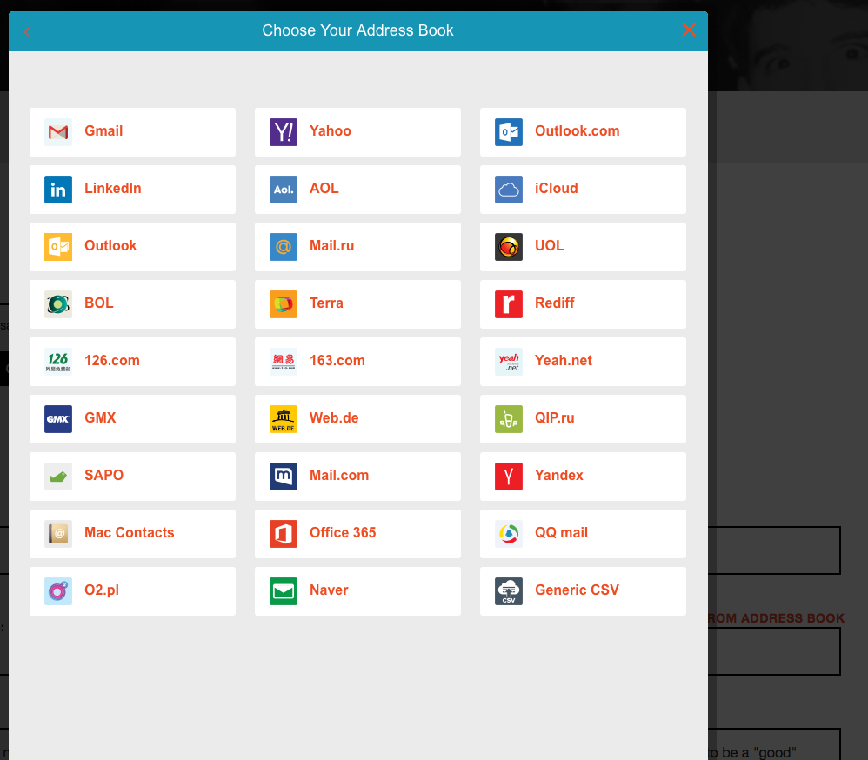Choose the Mail.com text label
Image resolution: width=868 pixels, height=760 pixels.
(x=339, y=476)
